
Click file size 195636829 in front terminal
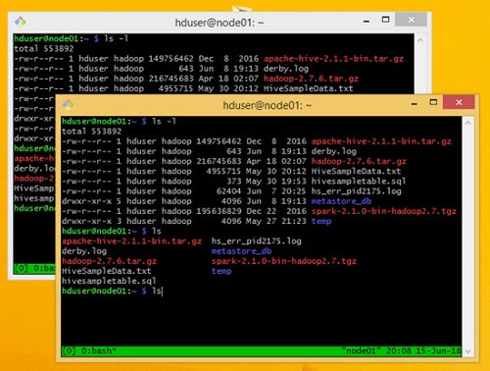click(219, 211)
